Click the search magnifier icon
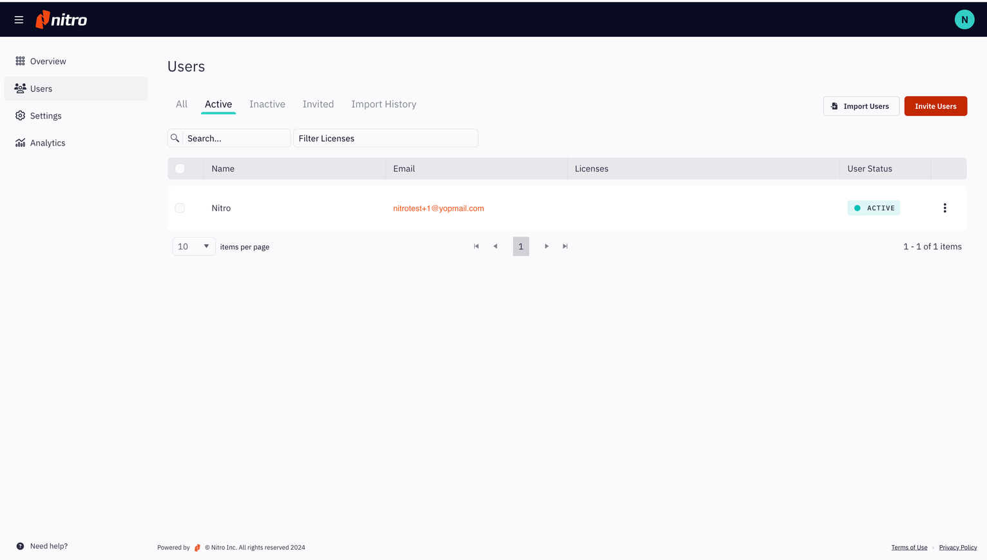Screen dimensions: 987x560 [175, 138]
